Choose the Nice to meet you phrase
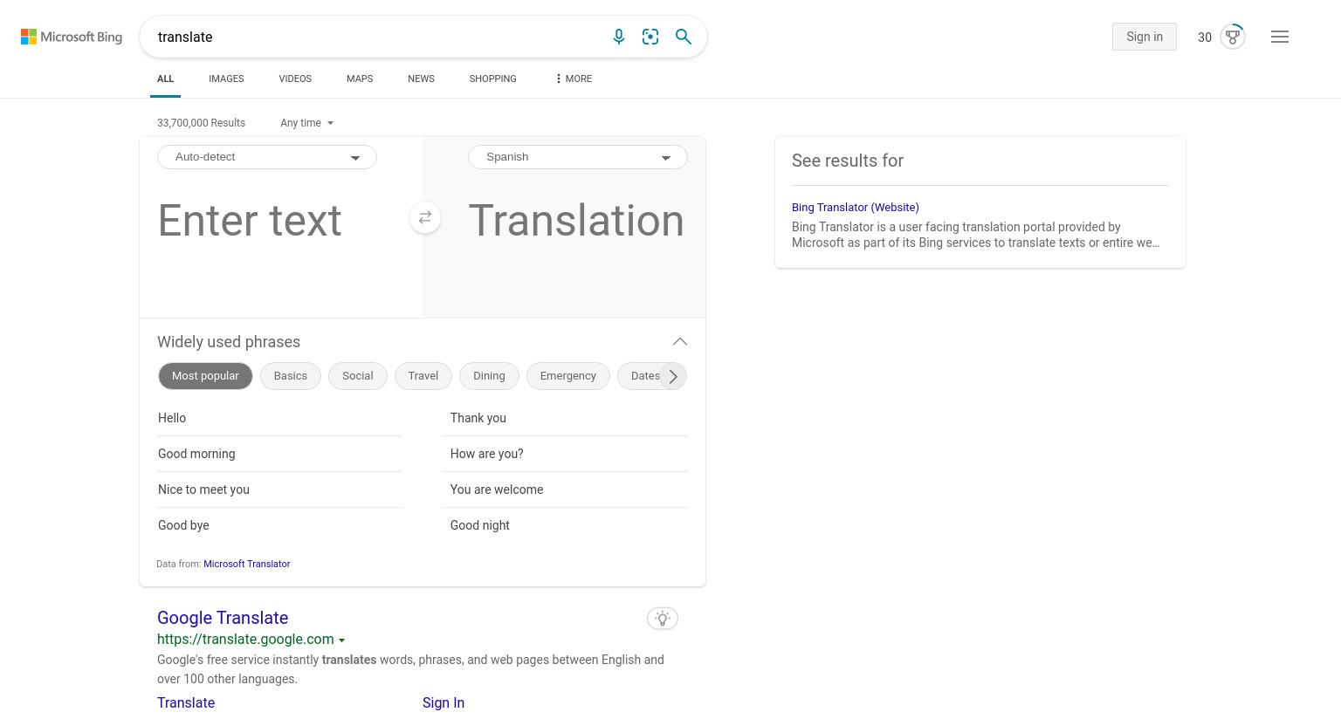This screenshot has width=1341, height=719. pos(279,490)
